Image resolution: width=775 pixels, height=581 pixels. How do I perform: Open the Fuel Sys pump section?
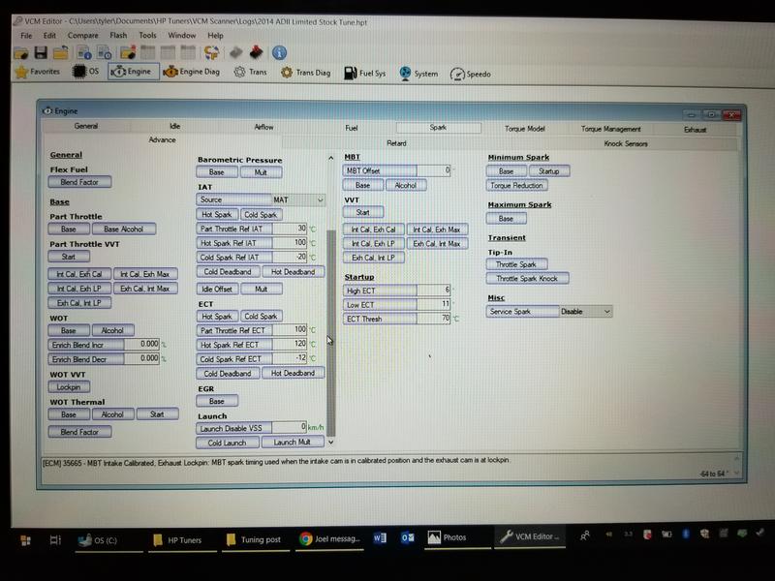pyautogui.click(x=365, y=74)
